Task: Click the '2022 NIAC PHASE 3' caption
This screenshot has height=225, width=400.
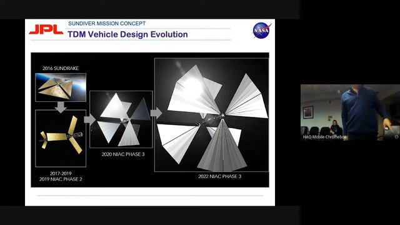Action: (219, 176)
